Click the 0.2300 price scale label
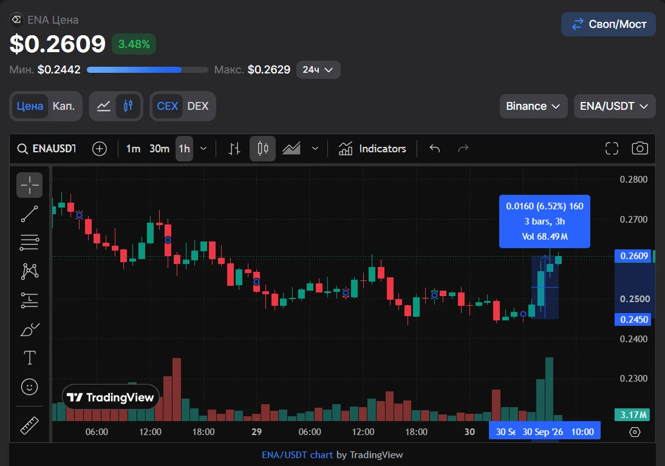The height and width of the screenshot is (466, 665). (x=633, y=378)
